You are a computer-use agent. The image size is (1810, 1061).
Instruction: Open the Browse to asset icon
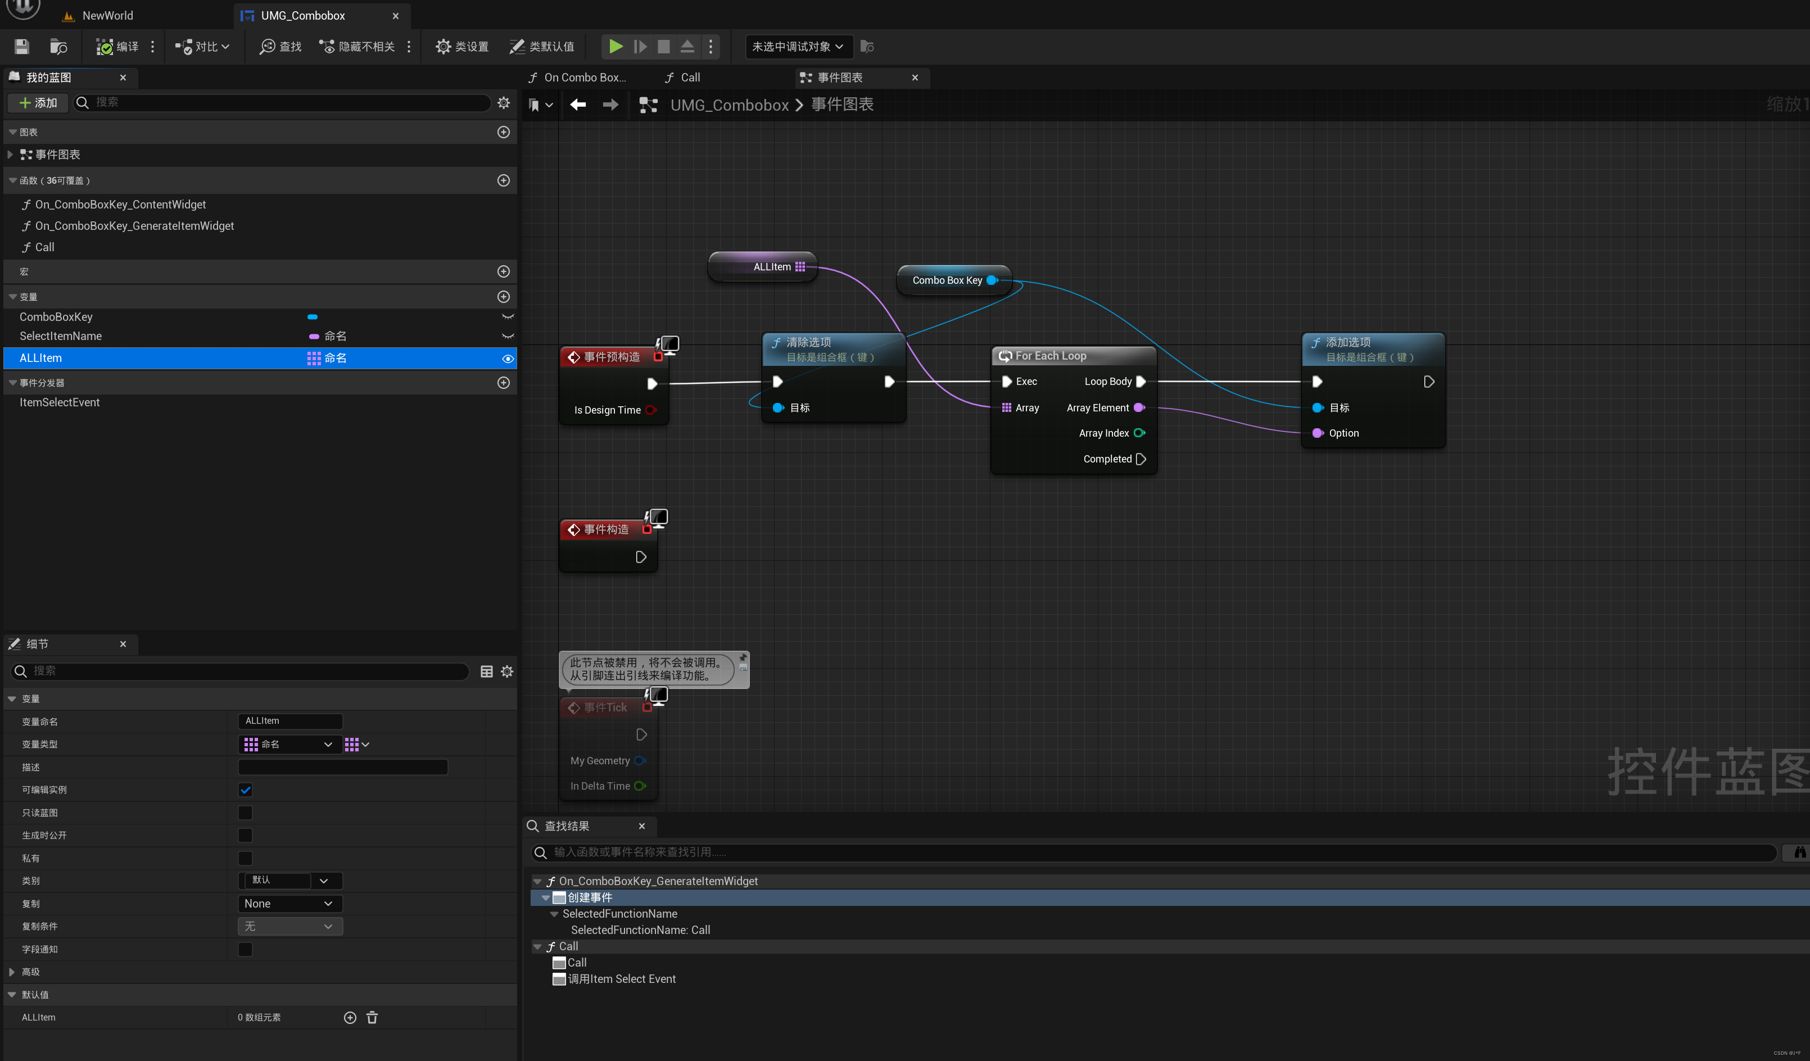pos(58,47)
